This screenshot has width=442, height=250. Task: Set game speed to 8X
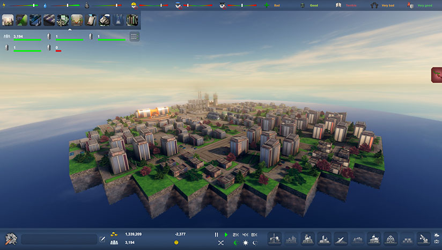[254, 234]
